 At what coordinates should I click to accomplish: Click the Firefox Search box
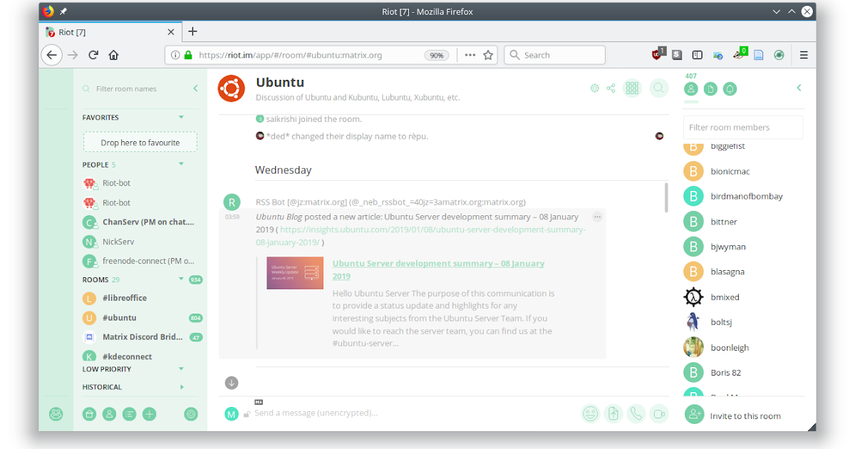[x=555, y=55]
